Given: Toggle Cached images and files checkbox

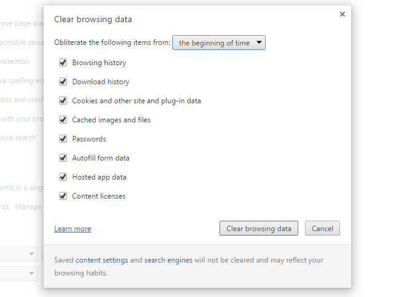Looking at the screenshot, I should coord(63,120).
